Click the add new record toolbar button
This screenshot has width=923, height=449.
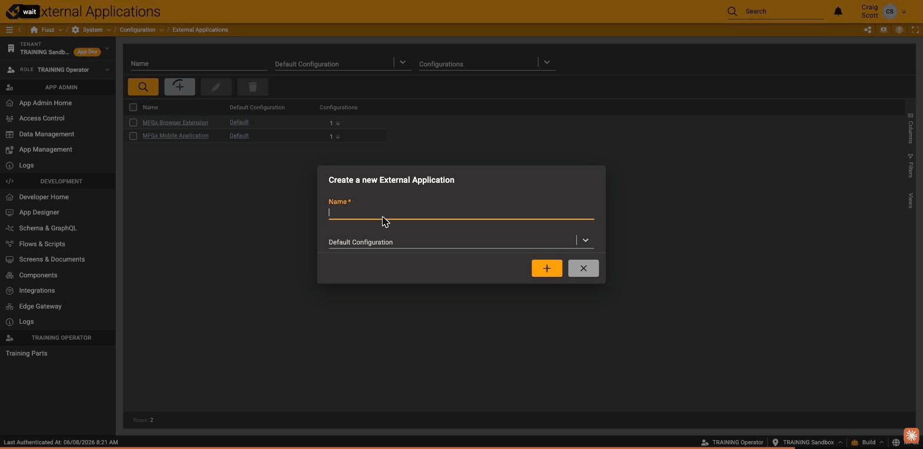[x=180, y=87]
